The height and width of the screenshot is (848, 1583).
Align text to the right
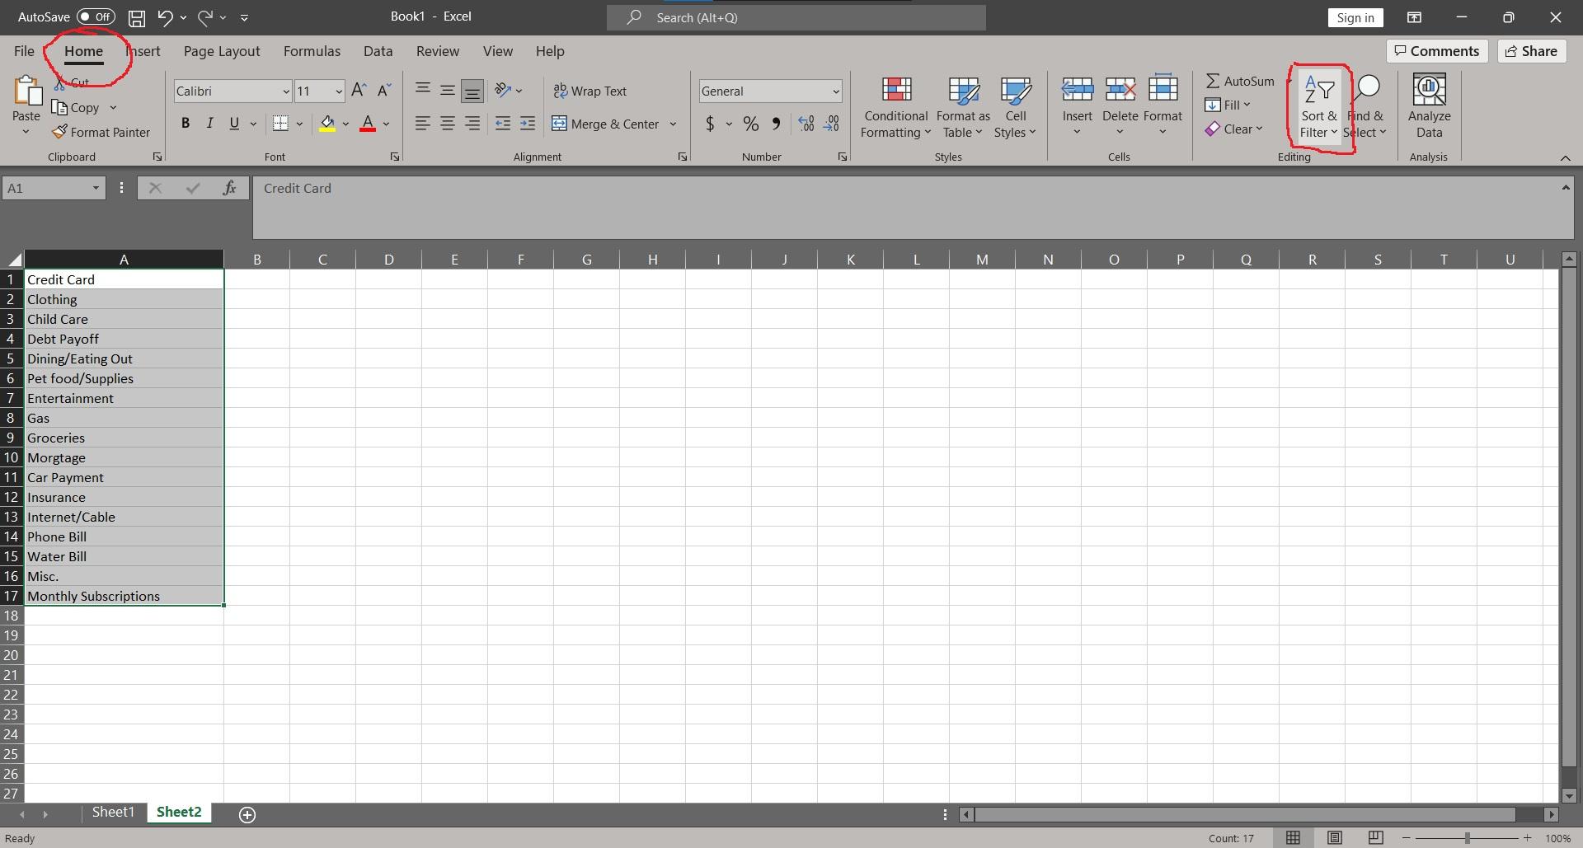(x=472, y=124)
